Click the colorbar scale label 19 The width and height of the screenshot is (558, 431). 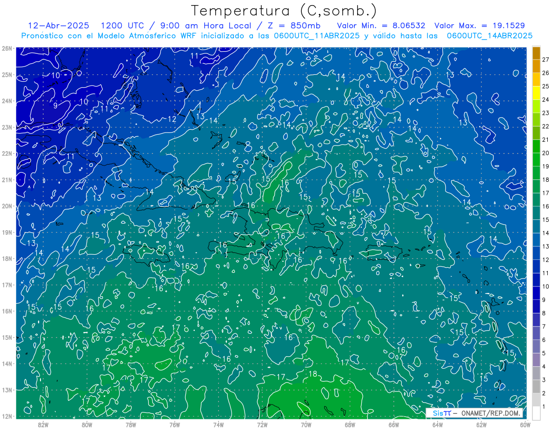click(545, 166)
